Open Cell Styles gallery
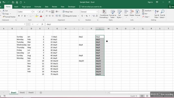 tap(119, 14)
